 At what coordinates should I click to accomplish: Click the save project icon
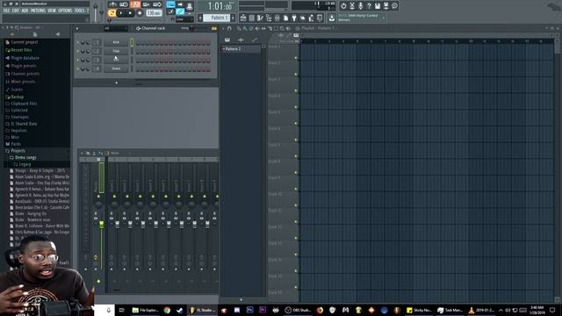tap(378, 6)
